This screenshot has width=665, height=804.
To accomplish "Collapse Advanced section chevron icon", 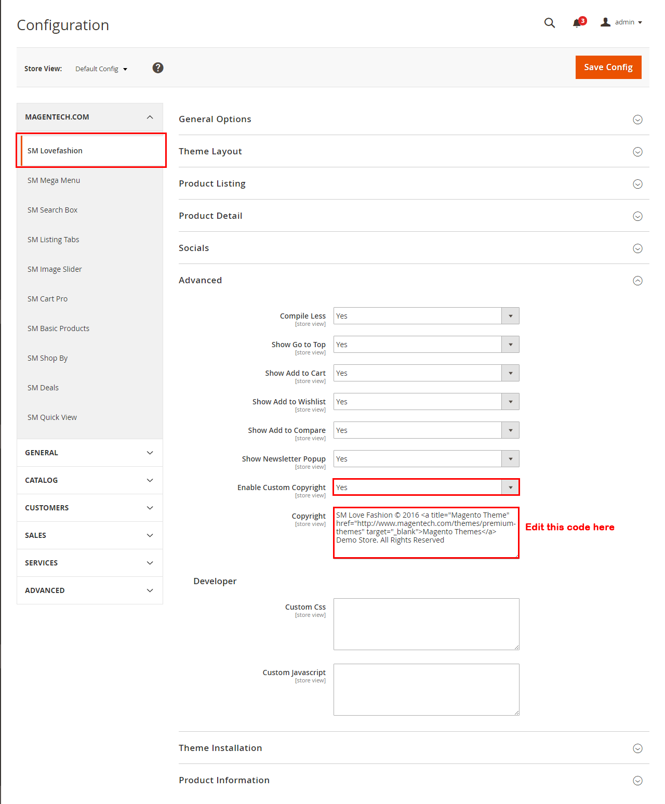I will (x=638, y=281).
